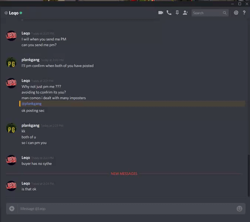Open pinned messages
This screenshot has width=250, height=222.
177,13
